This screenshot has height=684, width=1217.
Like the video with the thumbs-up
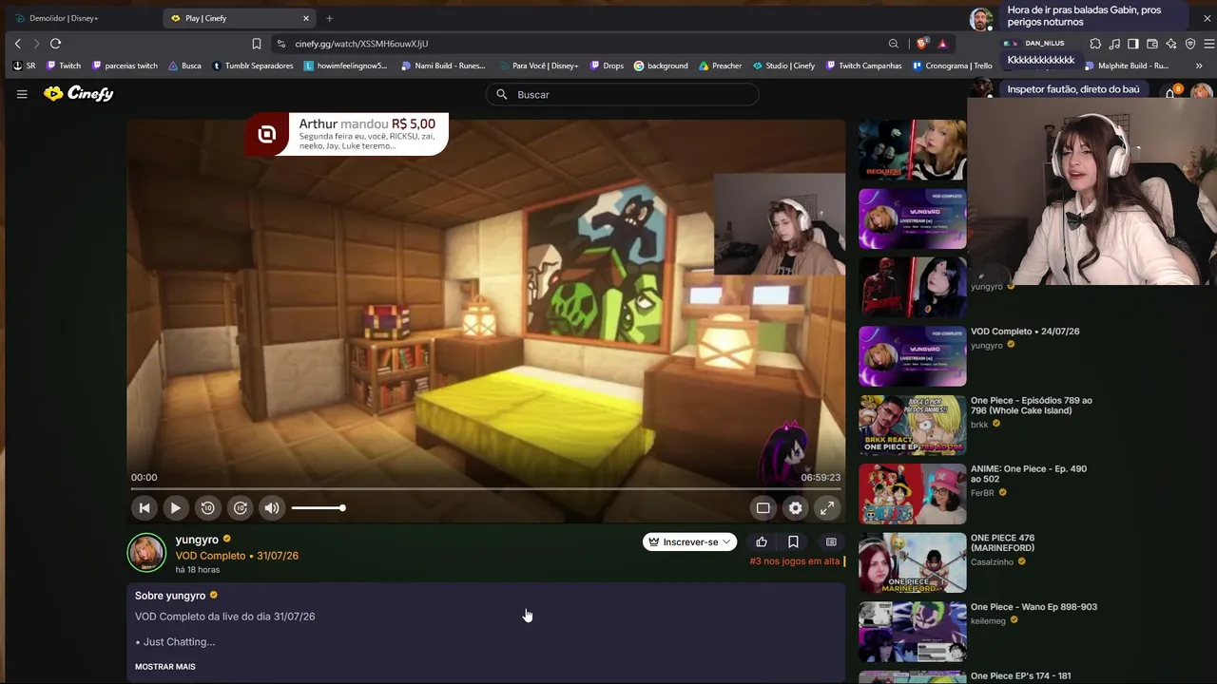(x=762, y=541)
